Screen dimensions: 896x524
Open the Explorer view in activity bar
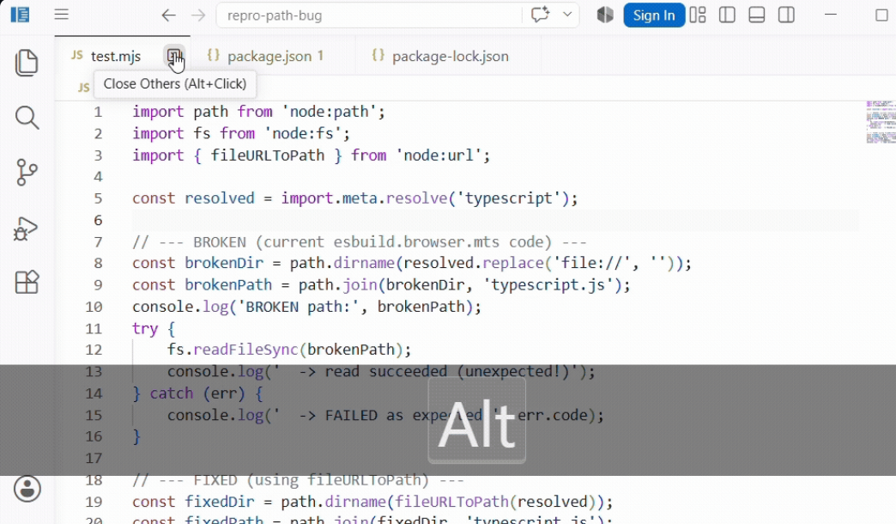tap(27, 63)
